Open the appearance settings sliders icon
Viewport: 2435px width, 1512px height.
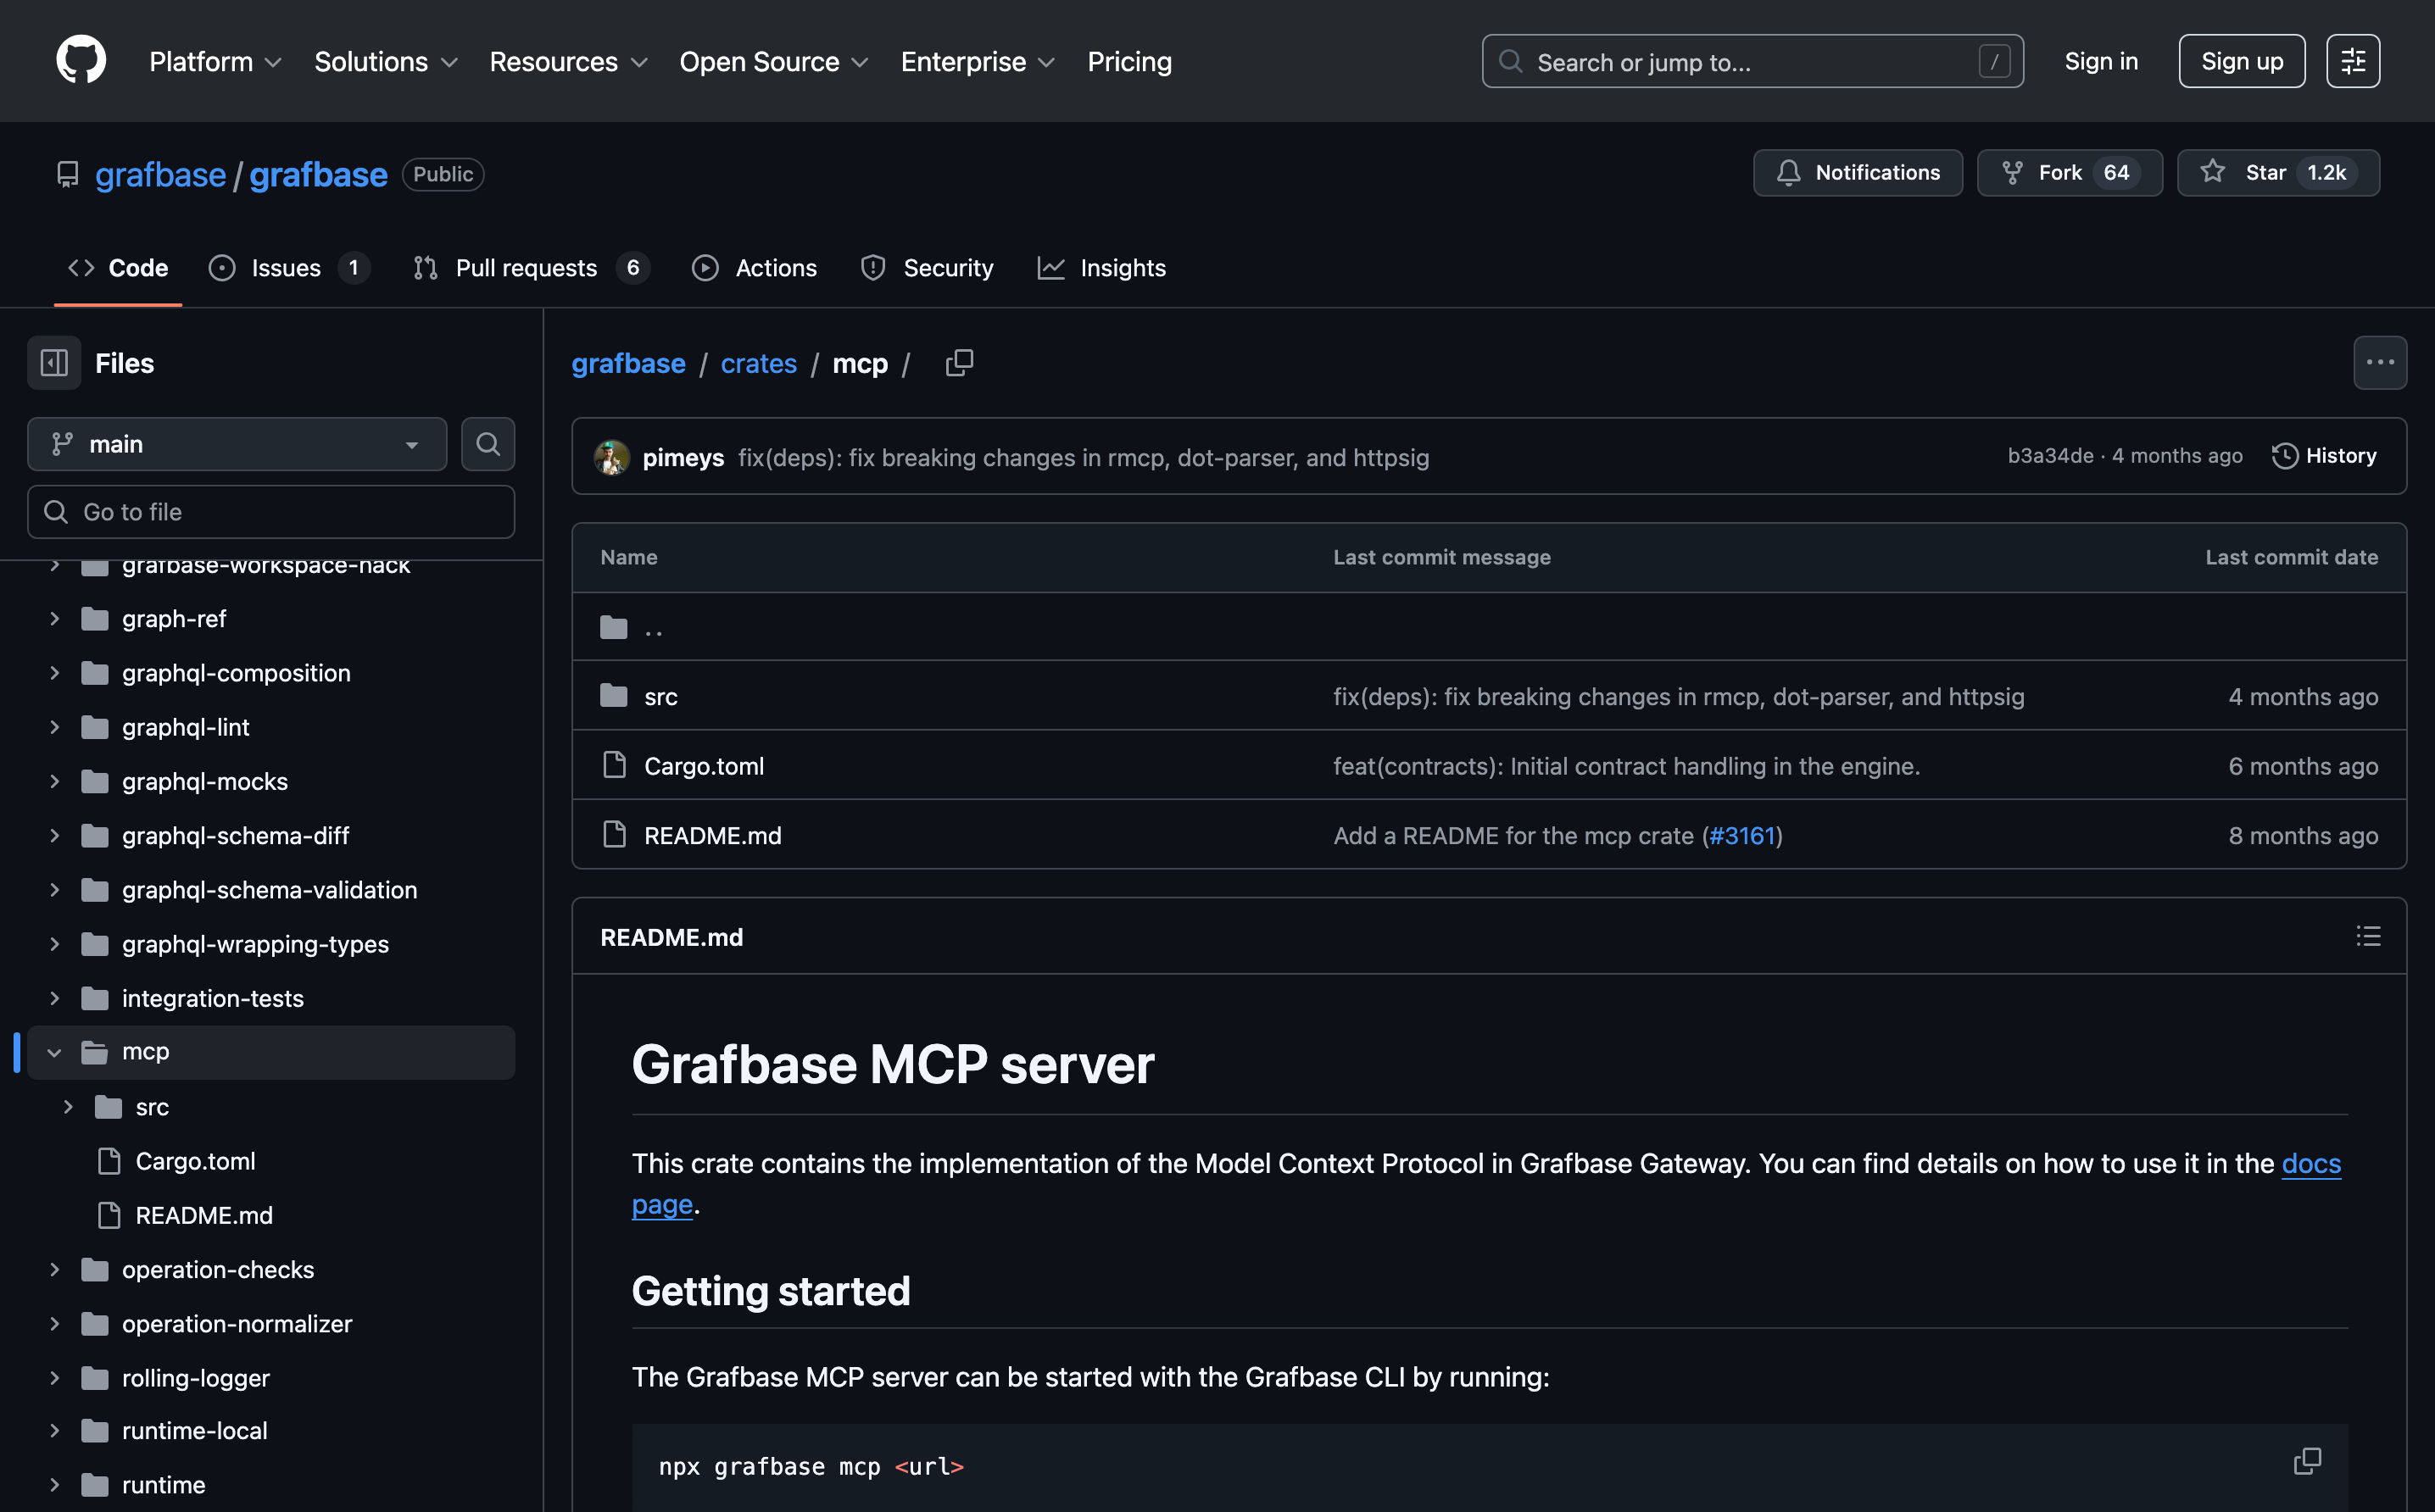pyautogui.click(x=2352, y=61)
